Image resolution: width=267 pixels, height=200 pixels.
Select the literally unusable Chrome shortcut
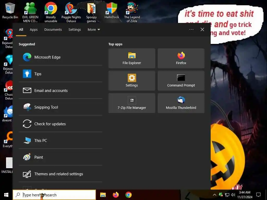point(51,12)
